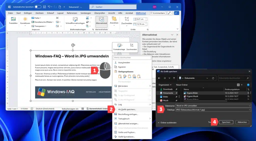Click the Menüs durchsuchen field
The image size is (256, 141).
(x=132, y=57)
